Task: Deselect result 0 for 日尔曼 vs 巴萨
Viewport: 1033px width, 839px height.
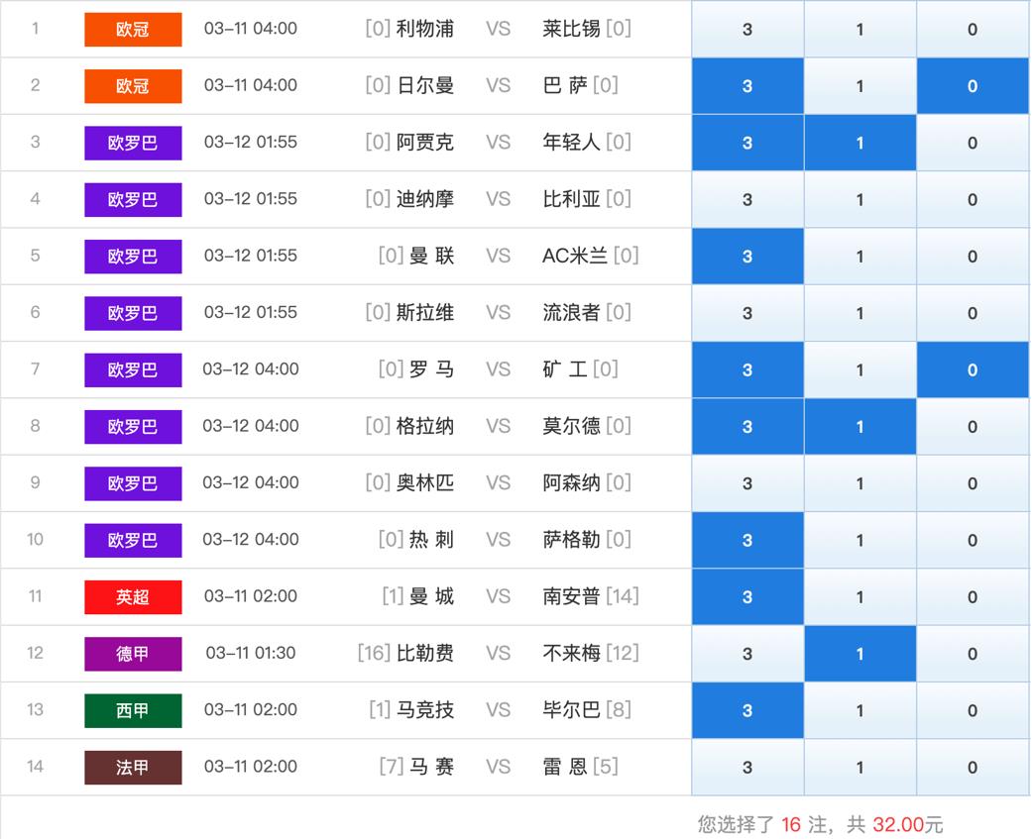Action: 973,85
